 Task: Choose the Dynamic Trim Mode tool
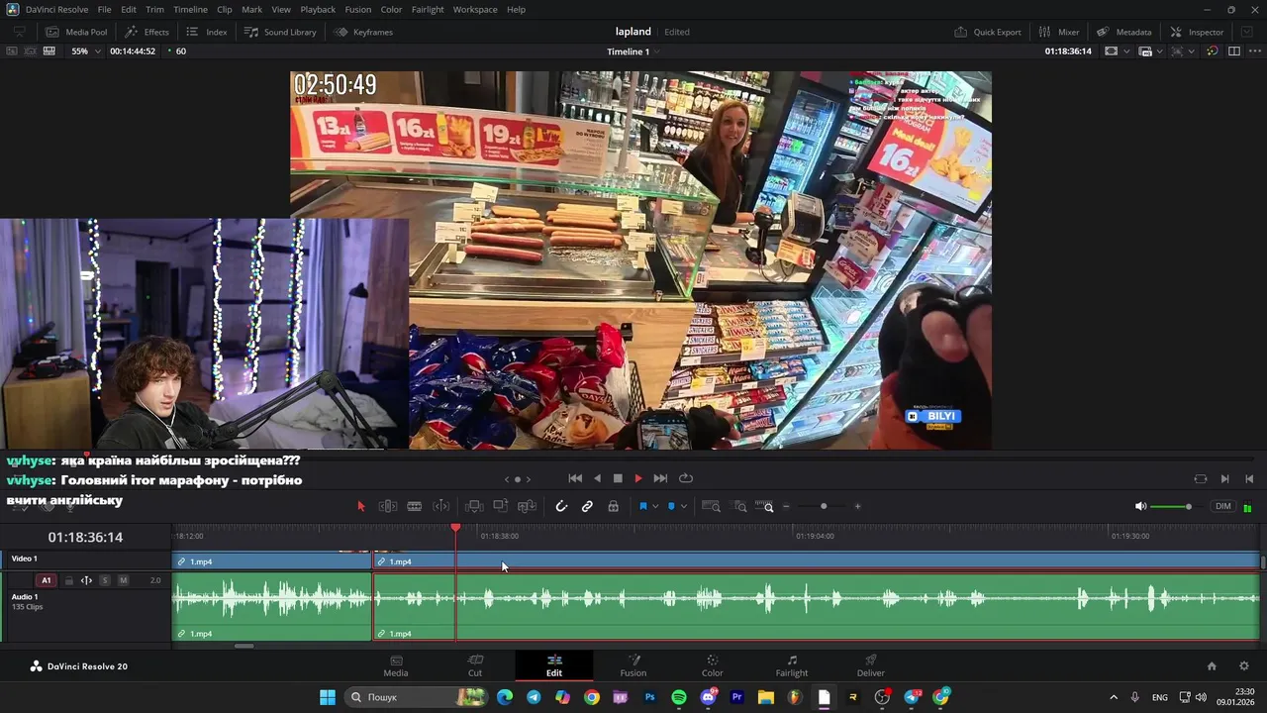point(441,506)
